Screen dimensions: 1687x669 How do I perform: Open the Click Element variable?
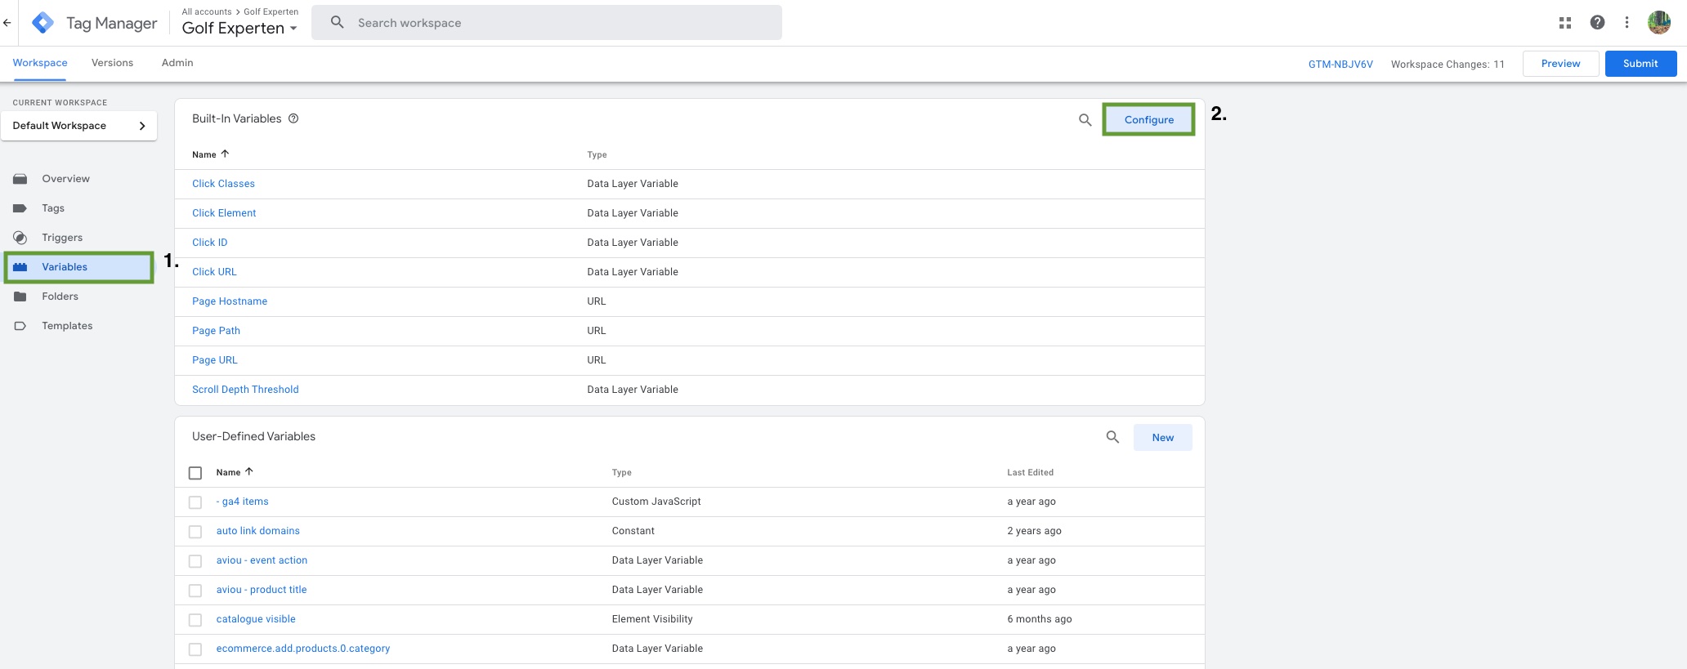(x=224, y=213)
